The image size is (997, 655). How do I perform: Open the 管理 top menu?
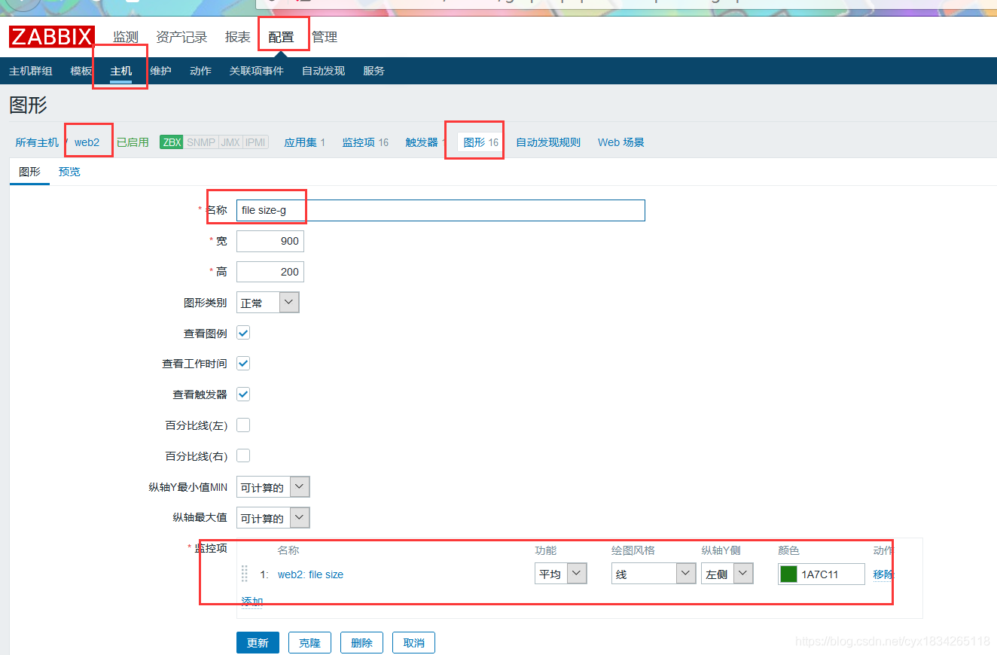pos(325,37)
